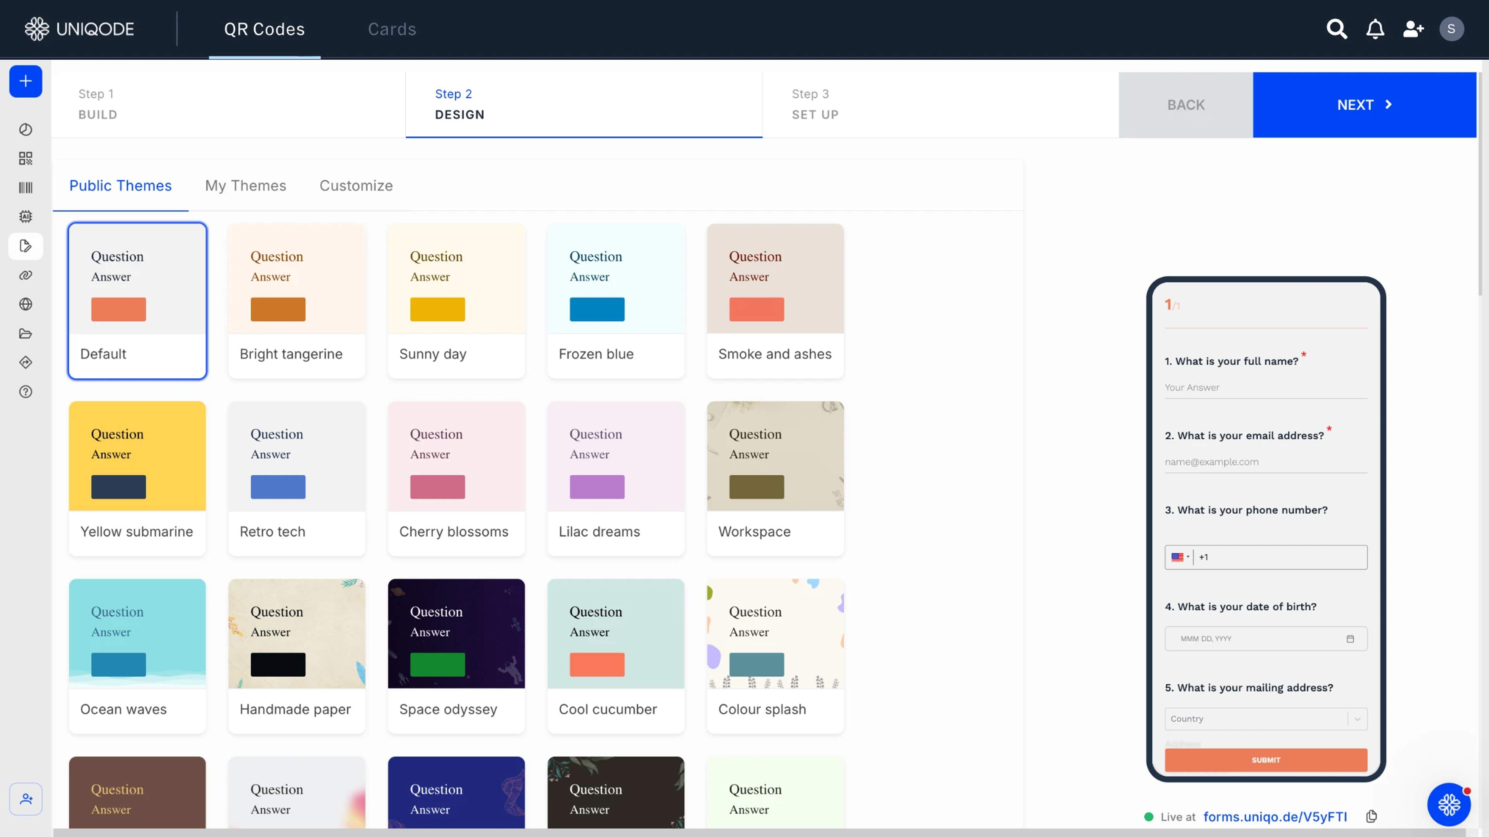
Task: Open the search icon in header
Action: tap(1336, 29)
